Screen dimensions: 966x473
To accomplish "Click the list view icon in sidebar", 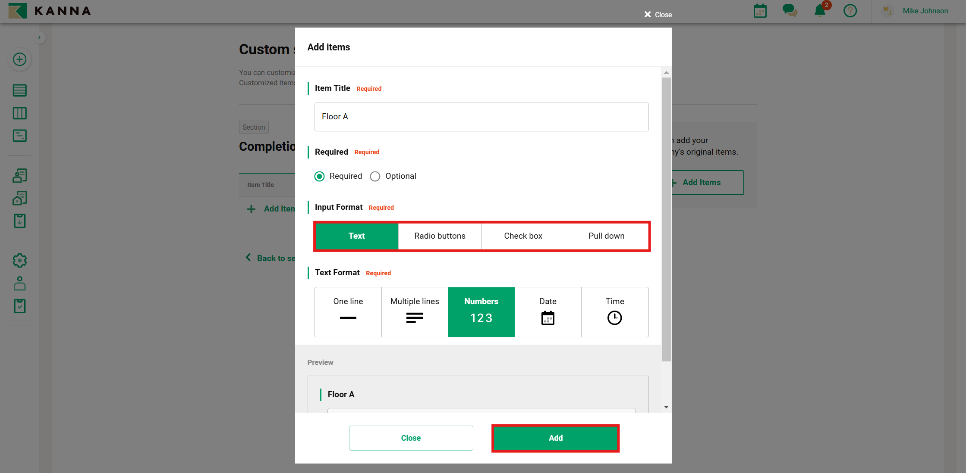I will (19, 90).
